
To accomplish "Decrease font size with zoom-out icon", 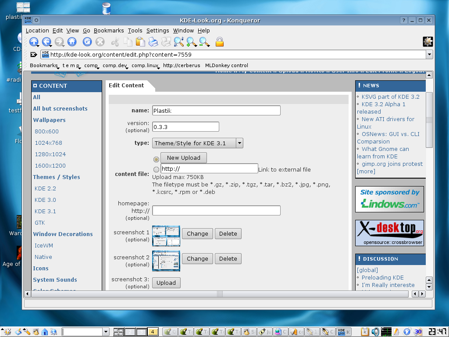I will 204,42.
